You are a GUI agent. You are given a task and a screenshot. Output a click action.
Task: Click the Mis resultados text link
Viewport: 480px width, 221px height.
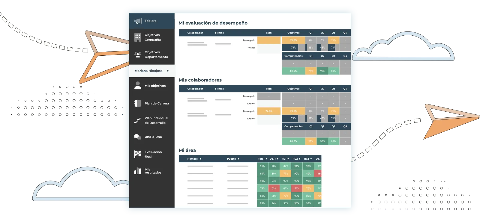153,171
